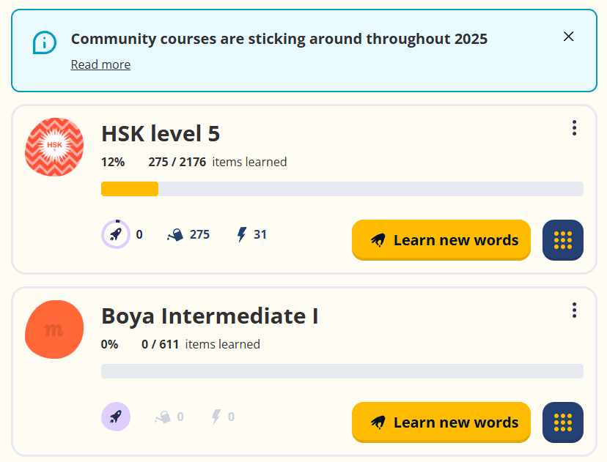This screenshot has height=462, width=607.
Task: Click the Boya Intermediate I progress bar
Action: (342, 371)
